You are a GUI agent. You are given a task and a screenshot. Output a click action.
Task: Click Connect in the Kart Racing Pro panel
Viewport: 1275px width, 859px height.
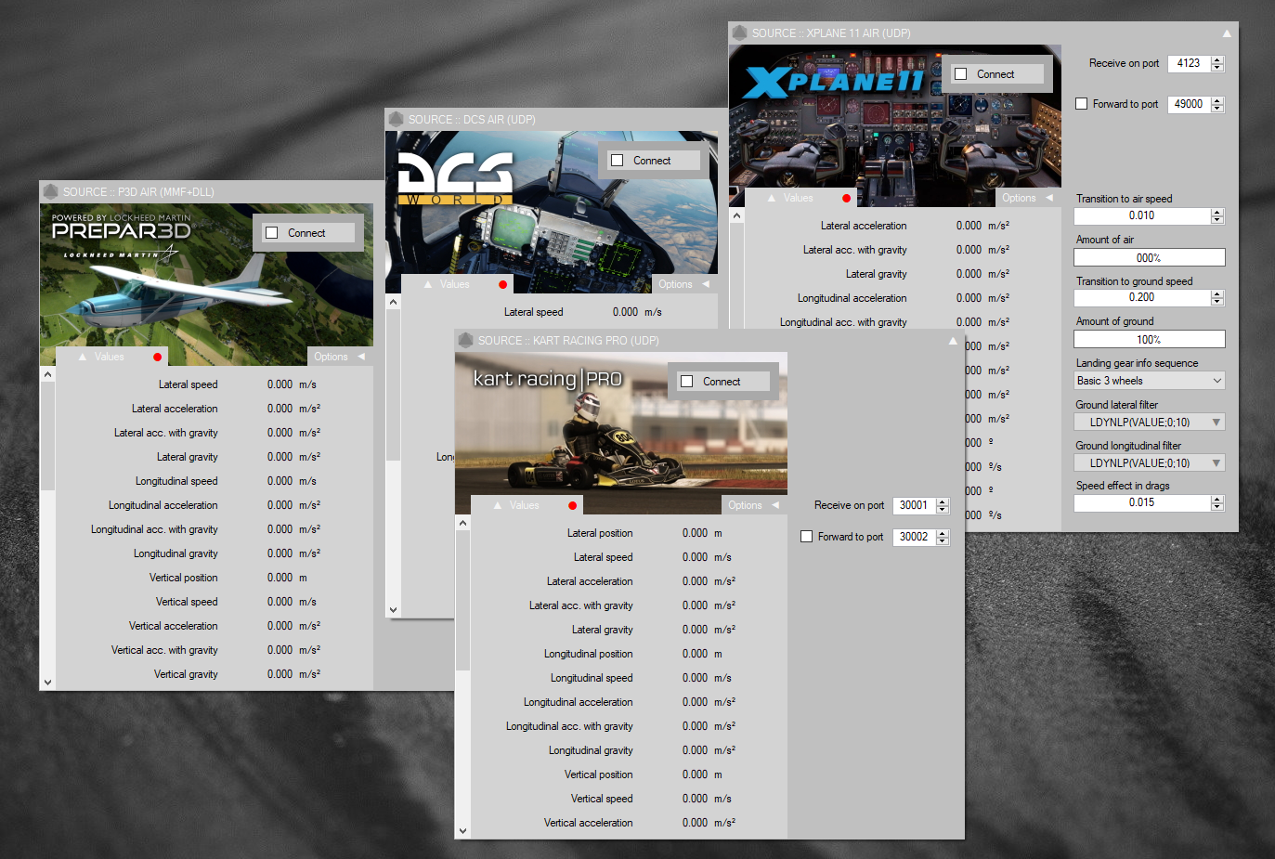[721, 382]
